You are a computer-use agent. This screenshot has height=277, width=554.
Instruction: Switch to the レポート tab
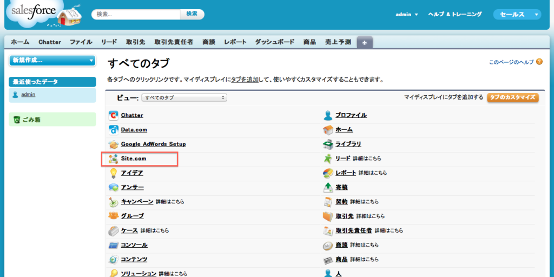click(x=235, y=42)
